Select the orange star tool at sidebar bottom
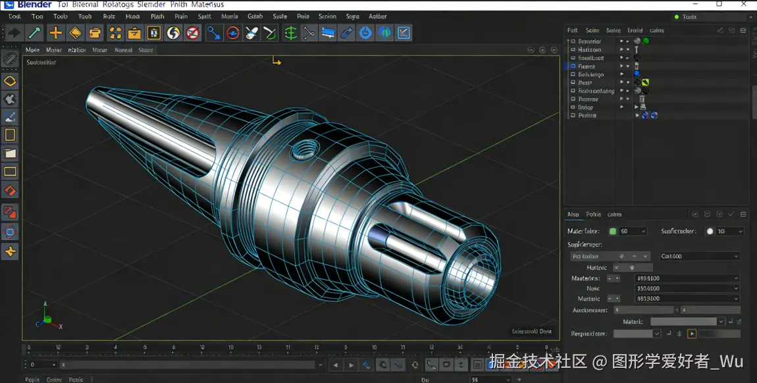This screenshot has width=757, height=383. [x=10, y=251]
